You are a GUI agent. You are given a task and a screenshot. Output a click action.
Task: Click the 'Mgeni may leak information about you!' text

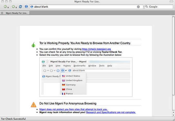62,112
